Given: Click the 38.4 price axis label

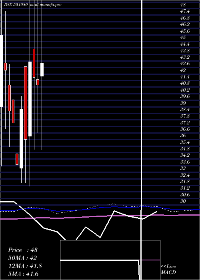Looking at the screenshot, I should pyautogui.click(x=185, y=110).
